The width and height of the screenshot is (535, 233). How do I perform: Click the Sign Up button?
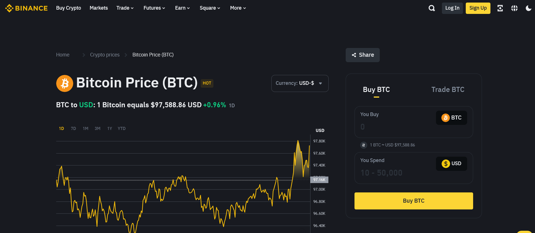point(478,8)
